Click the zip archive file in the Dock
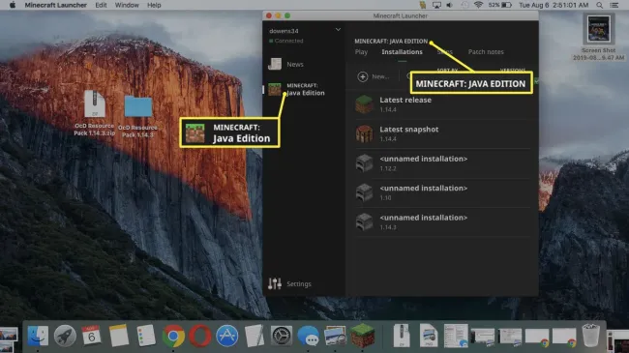 pyautogui.click(x=402, y=336)
